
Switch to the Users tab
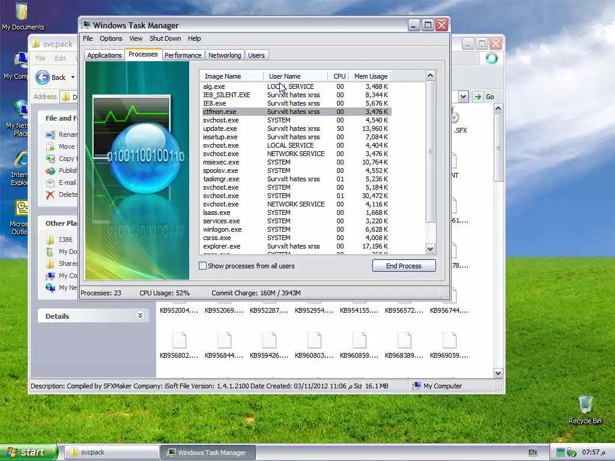click(256, 55)
